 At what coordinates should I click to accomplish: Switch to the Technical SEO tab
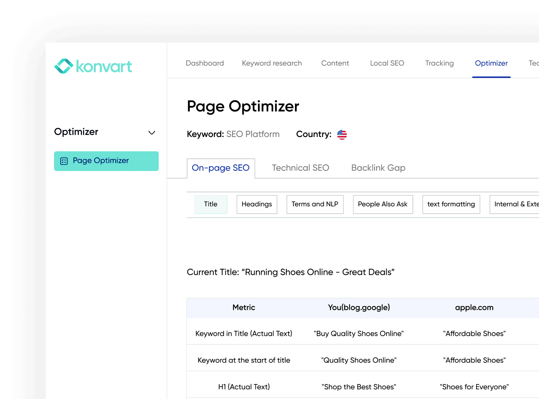pyautogui.click(x=301, y=168)
